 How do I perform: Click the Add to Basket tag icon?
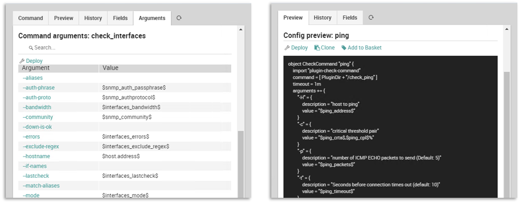coord(344,47)
